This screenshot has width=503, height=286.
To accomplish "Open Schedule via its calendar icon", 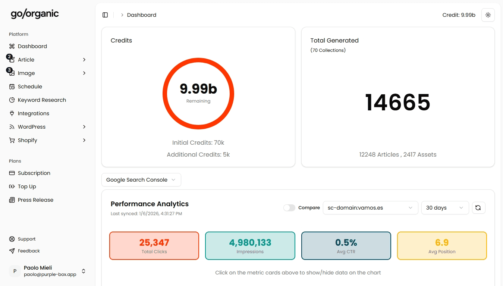I will tap(12, 87).
